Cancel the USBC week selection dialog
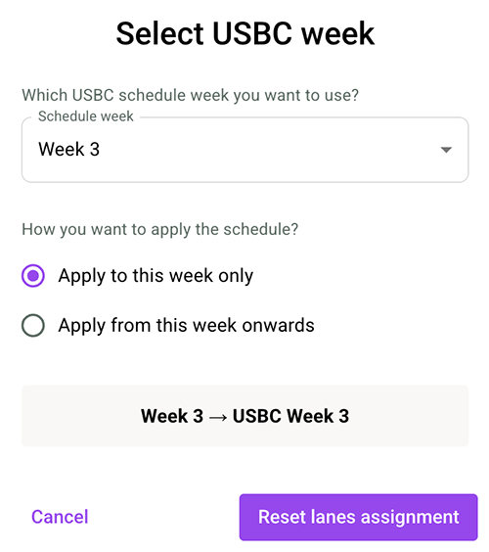Screen dimensions: 489x552 (60, 517)
